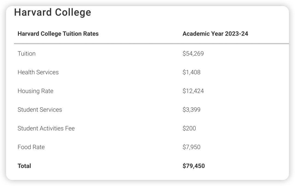Select the bold Total row label
295x186 pixels.
coord(24,166)
